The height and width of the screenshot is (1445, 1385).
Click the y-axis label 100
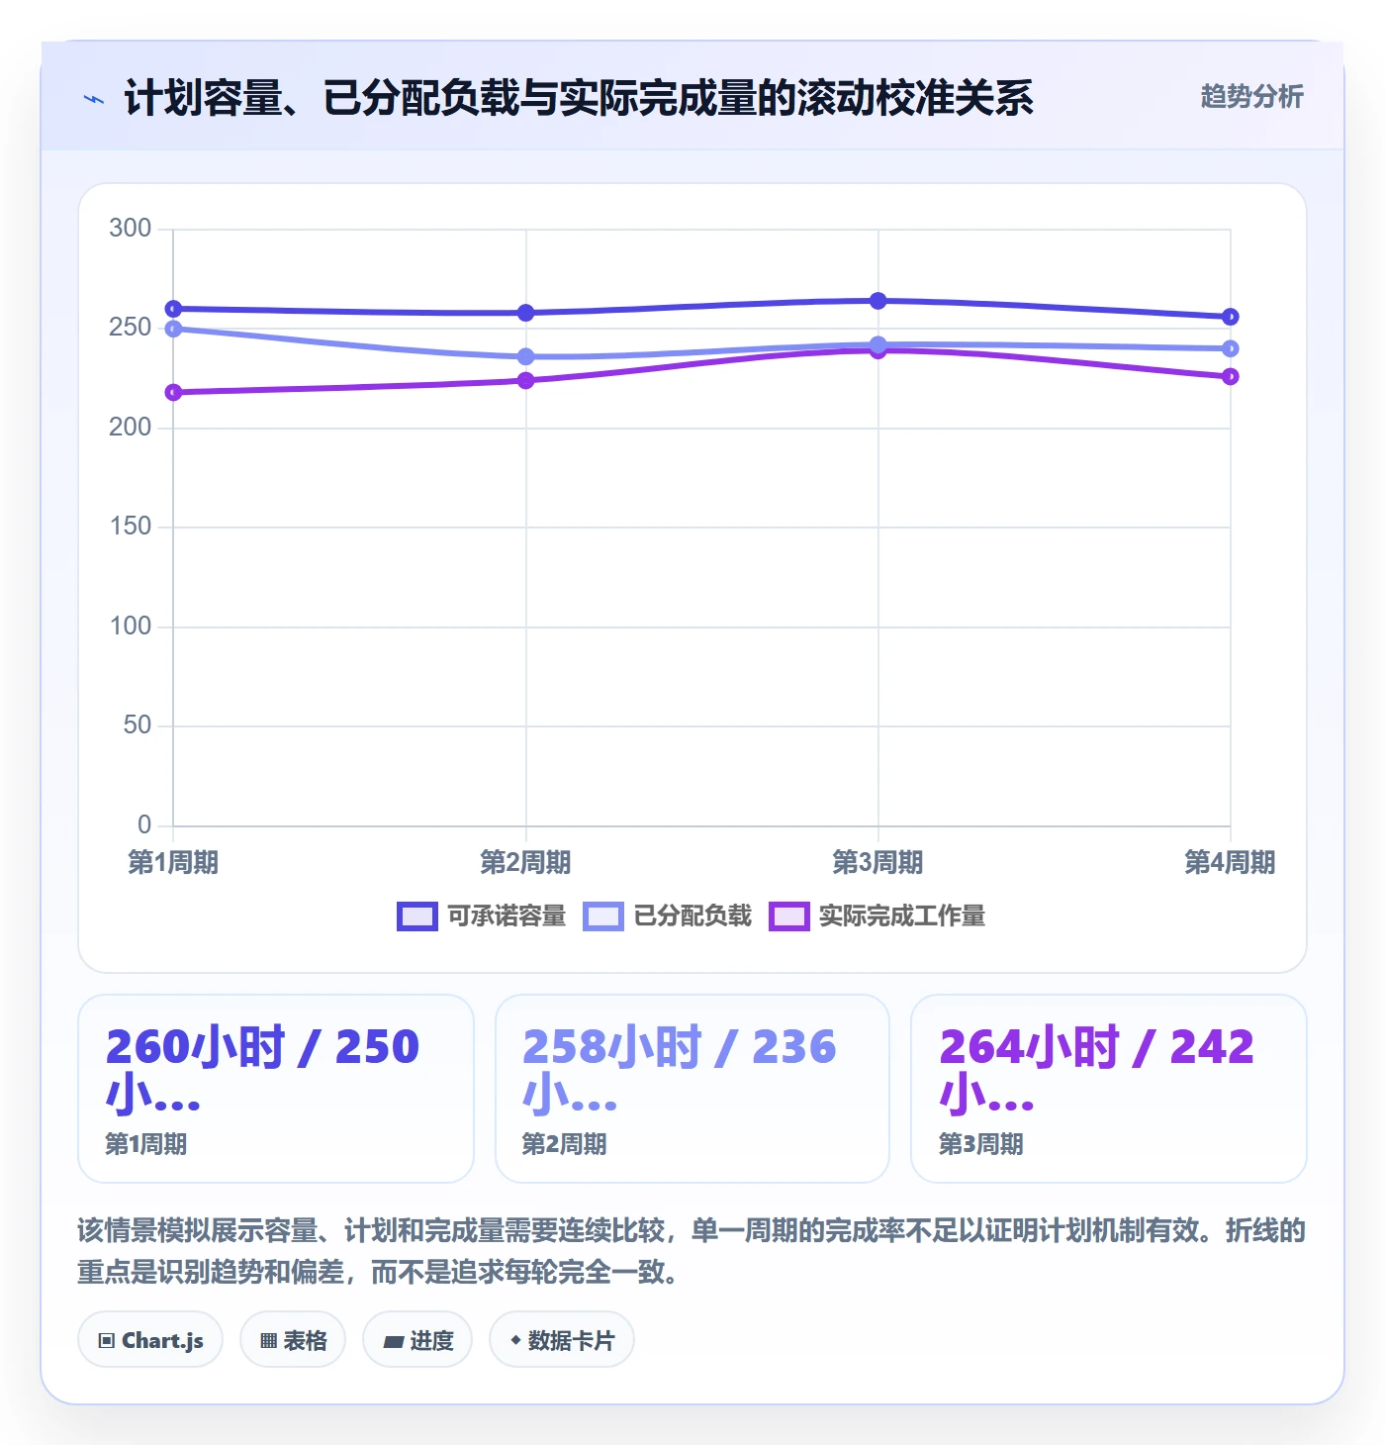tap(131, 626)
